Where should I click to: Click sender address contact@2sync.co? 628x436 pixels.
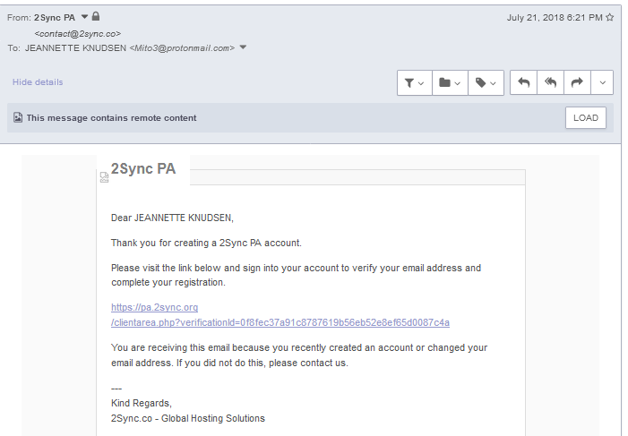tap(78, 34)
